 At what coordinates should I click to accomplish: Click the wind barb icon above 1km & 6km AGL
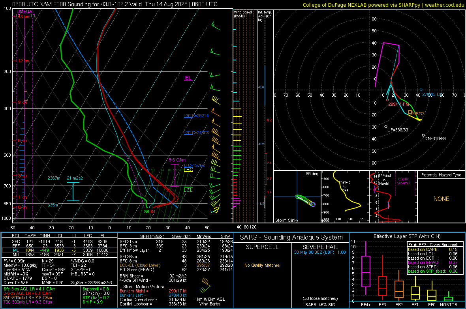pos(205,285)
